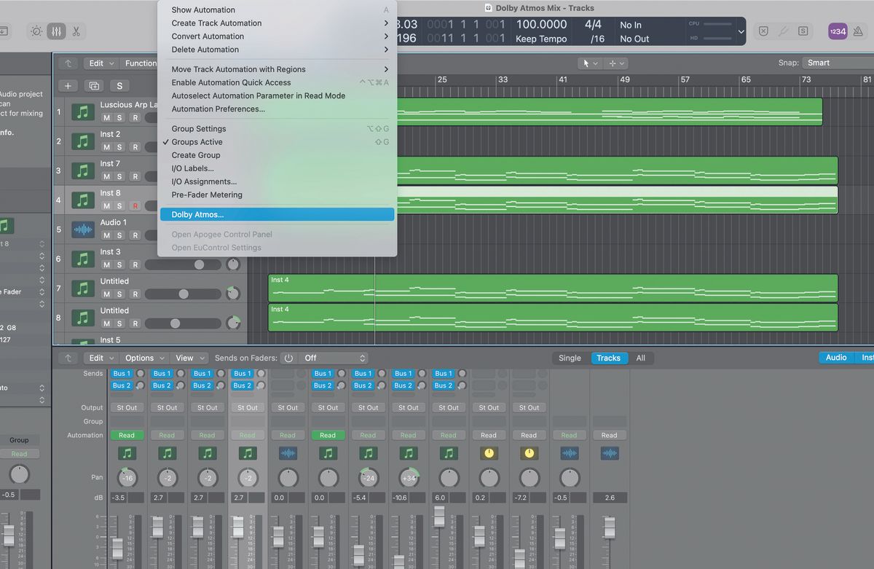Open the Sends on Faders Off popup
Screen dimensions: 874x569
tap(335, 358)
